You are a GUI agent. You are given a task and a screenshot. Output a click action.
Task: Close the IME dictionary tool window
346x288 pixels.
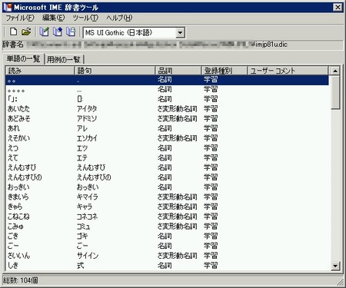[x=338, y=7]
